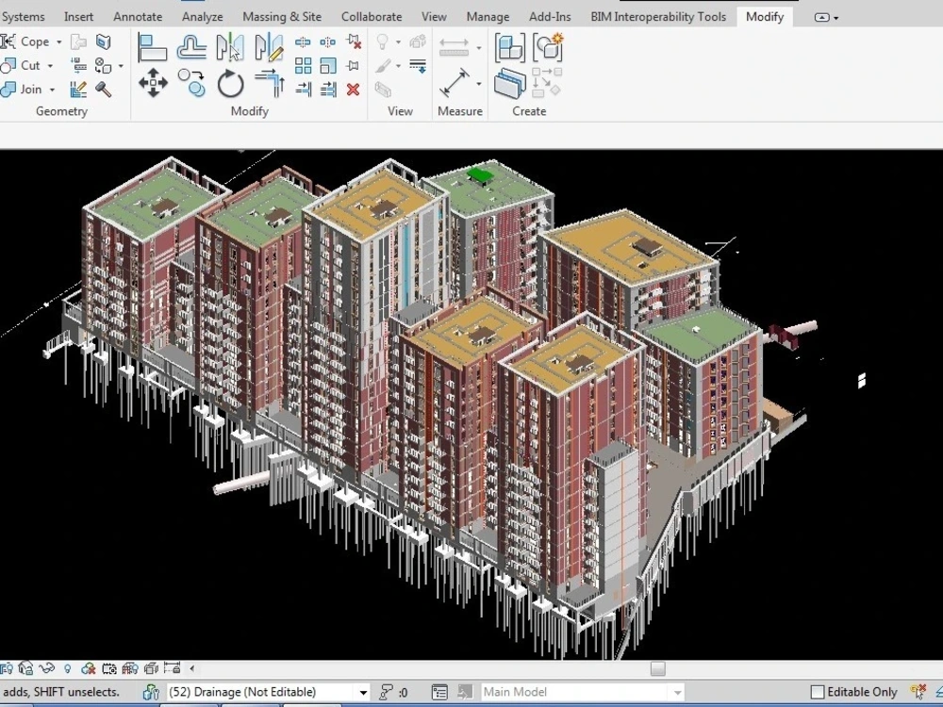This screenshot has width=943, height=707.
Task: Click the Split Element tool
Action: click(x=303, y=42)
